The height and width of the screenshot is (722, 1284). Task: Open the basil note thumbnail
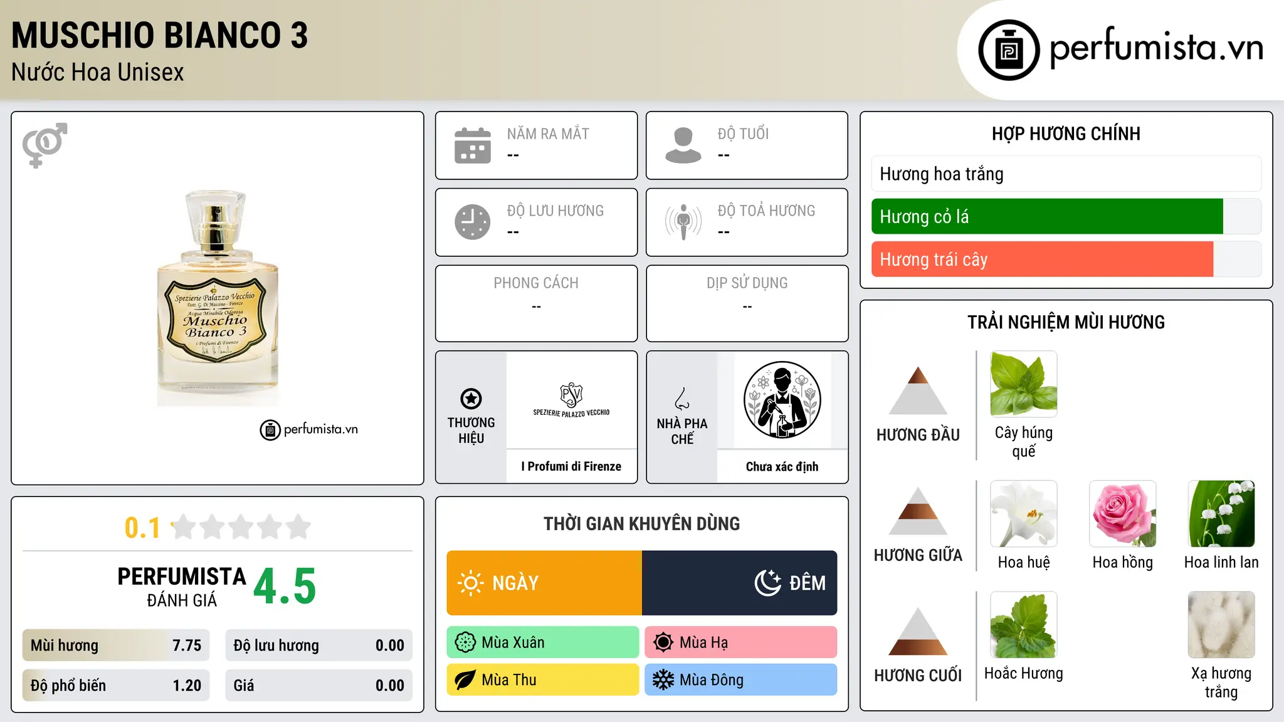(1024, 384)
